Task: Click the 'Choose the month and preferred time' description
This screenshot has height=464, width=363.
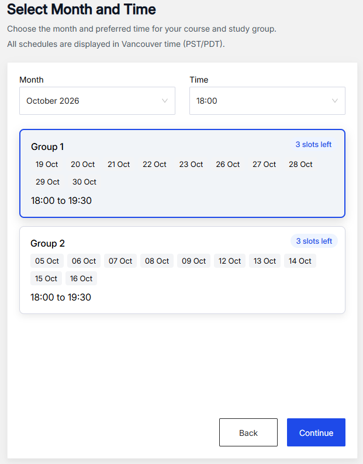Action: (x=142, y=29)
